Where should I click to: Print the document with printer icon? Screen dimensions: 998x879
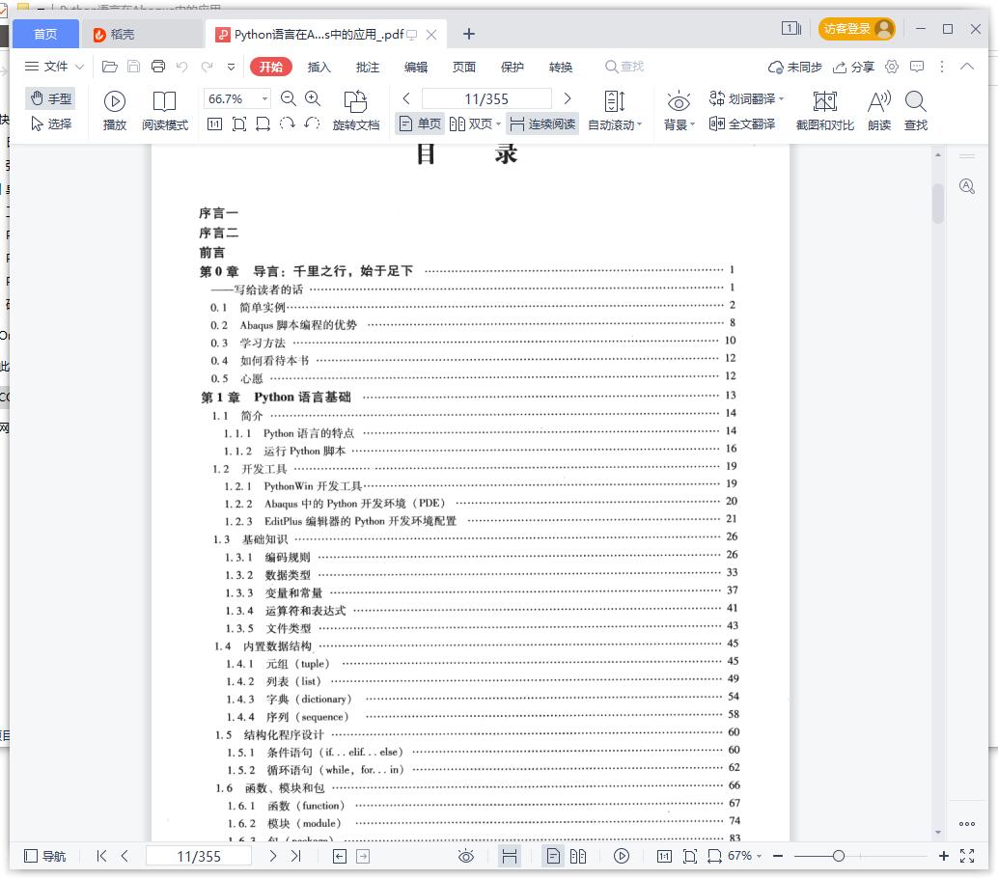point(158,67)
